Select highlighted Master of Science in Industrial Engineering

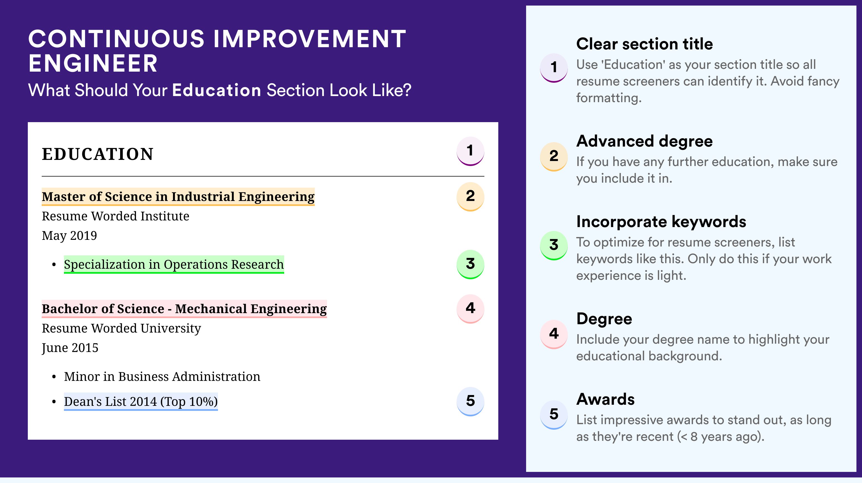[x=178, y=197]
